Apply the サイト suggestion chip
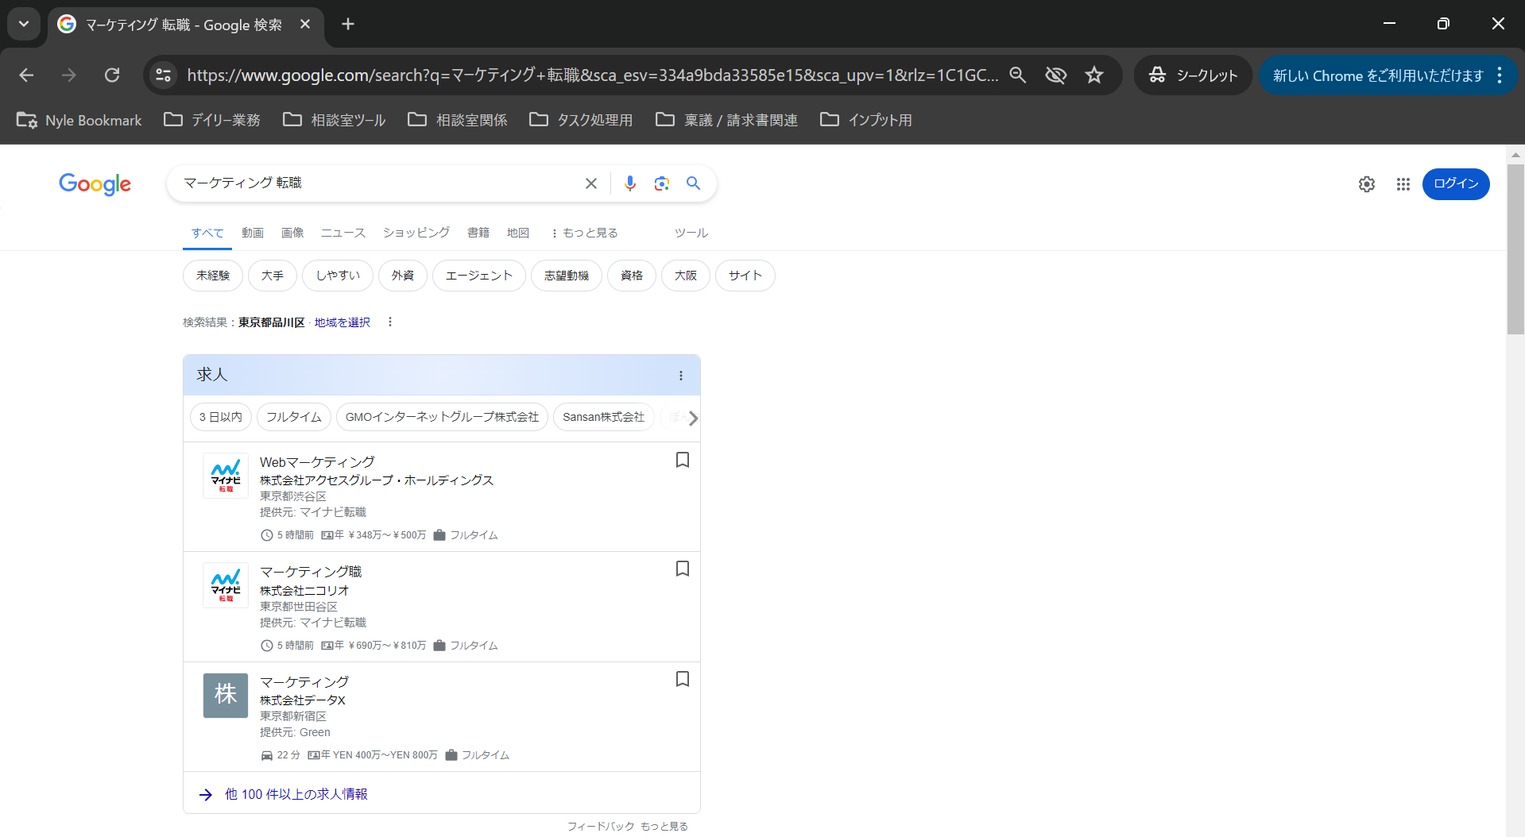This screenshot has height=837, width=1525. (745, 276)
